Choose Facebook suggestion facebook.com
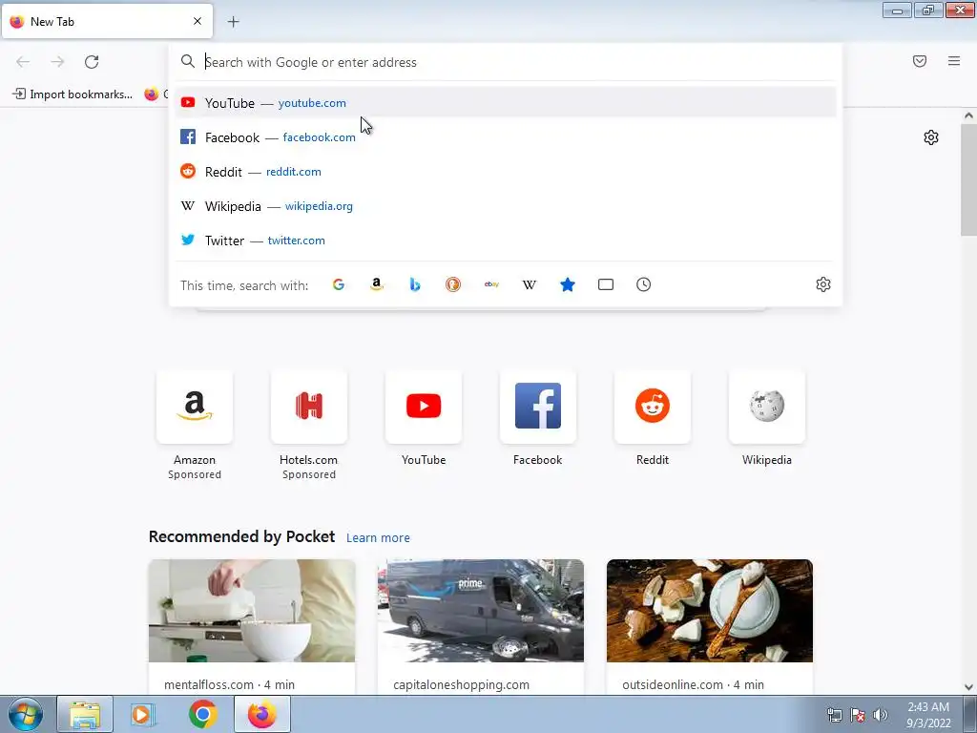Viewport: 977px width, 733px height. pos(506,137)
